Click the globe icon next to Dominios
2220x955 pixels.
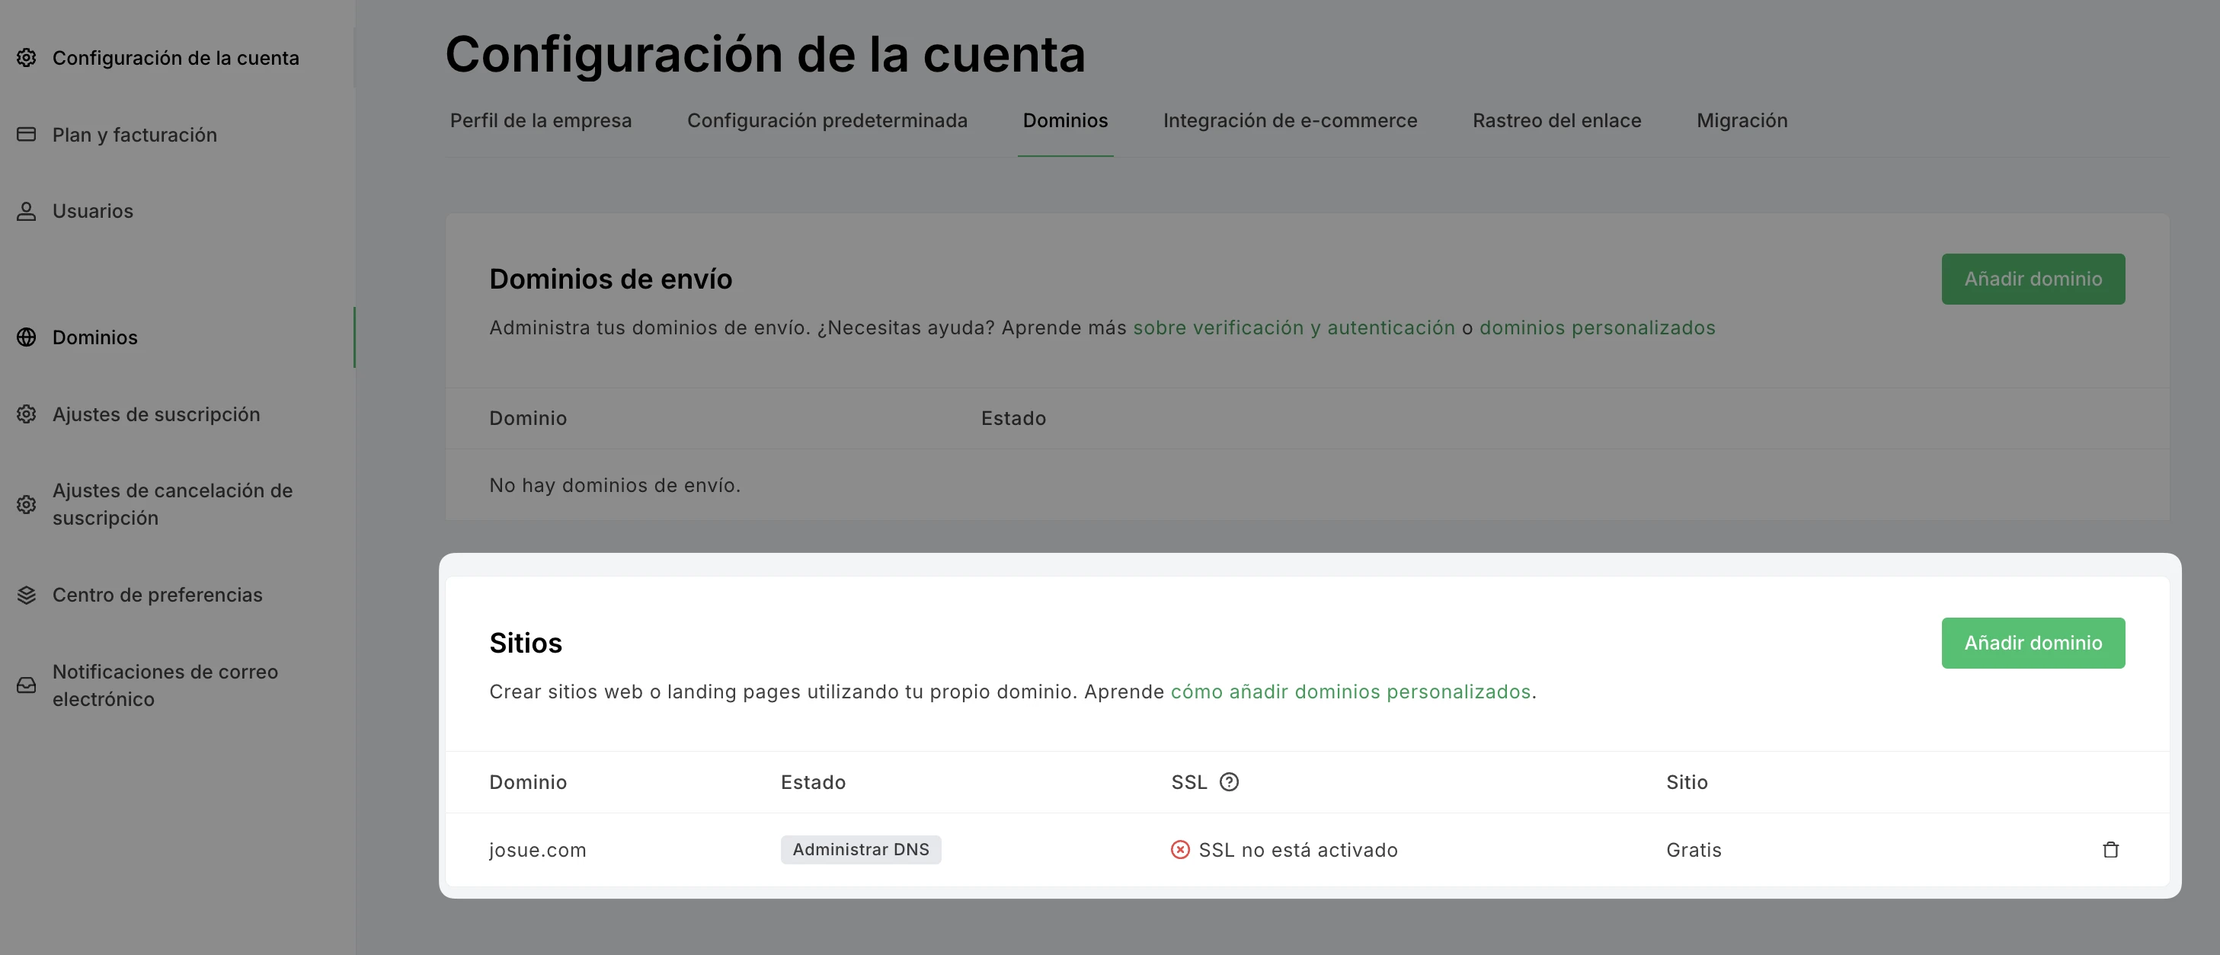(x=27, y=337)
